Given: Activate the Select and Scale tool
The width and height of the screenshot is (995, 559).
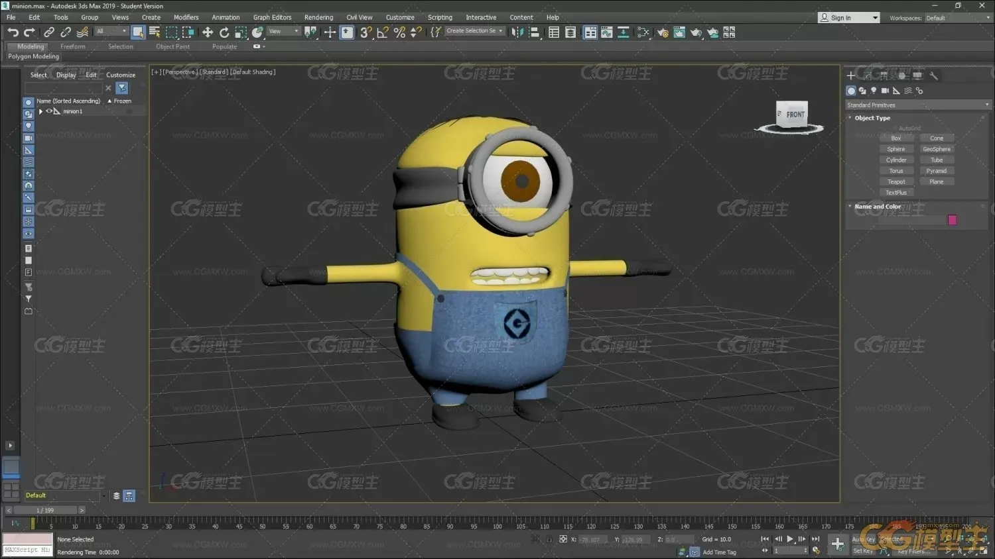Looking at the screenshot, I should tap(241, 32).
